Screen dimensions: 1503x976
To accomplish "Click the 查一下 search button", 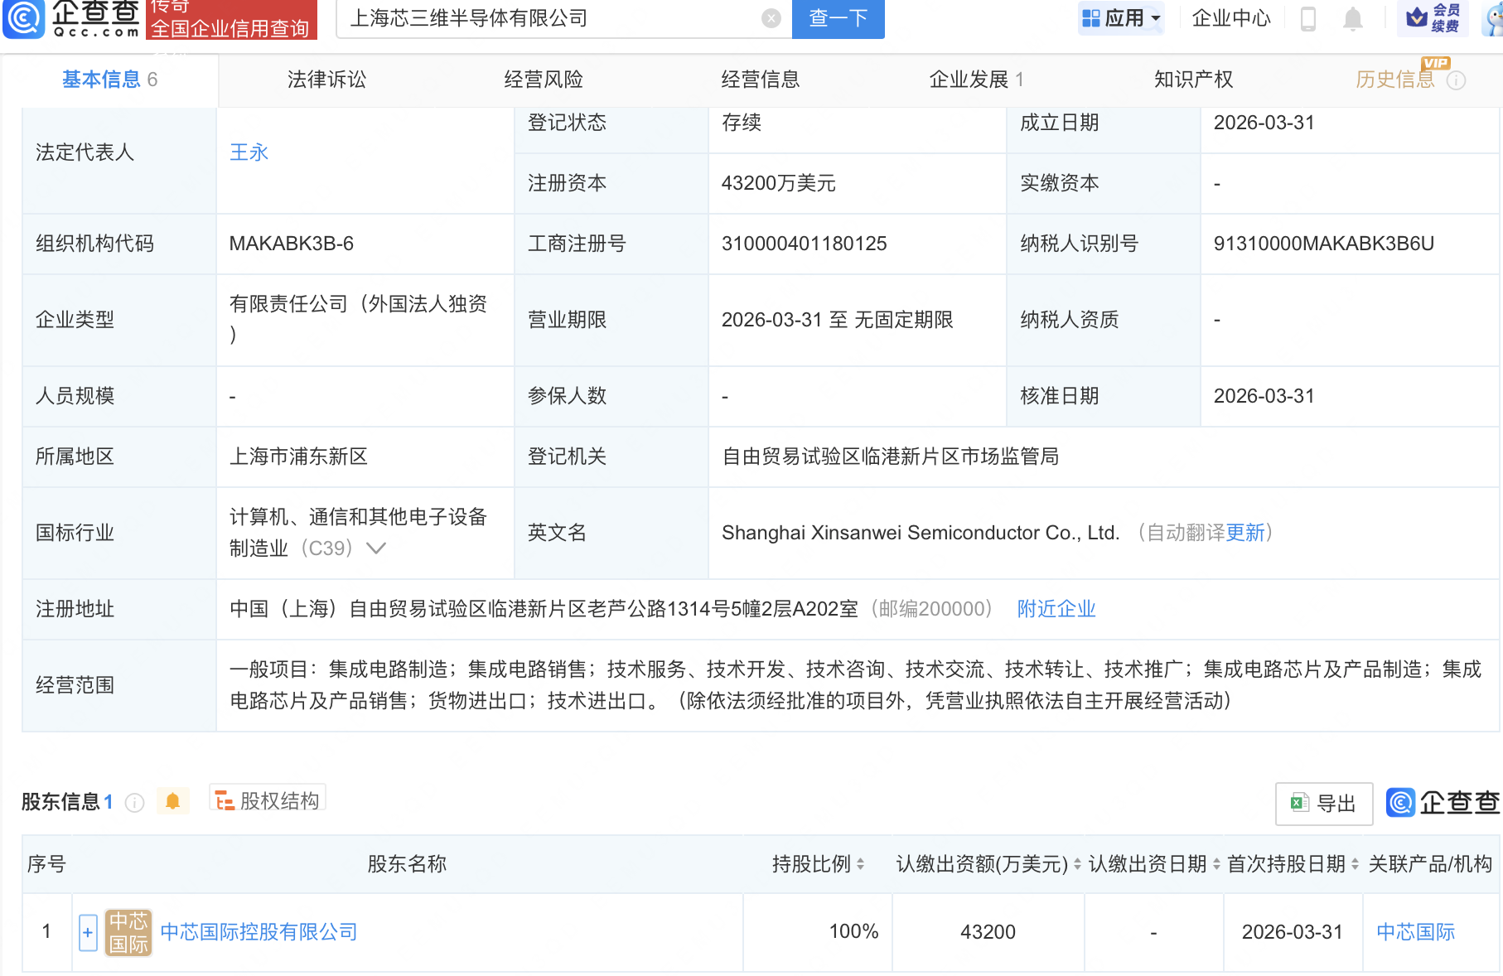I will tap(838, 18).
